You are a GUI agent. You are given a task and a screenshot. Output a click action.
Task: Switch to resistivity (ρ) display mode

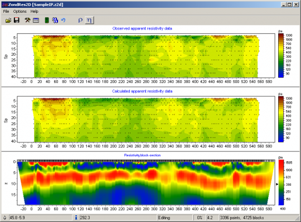(80, 20)
